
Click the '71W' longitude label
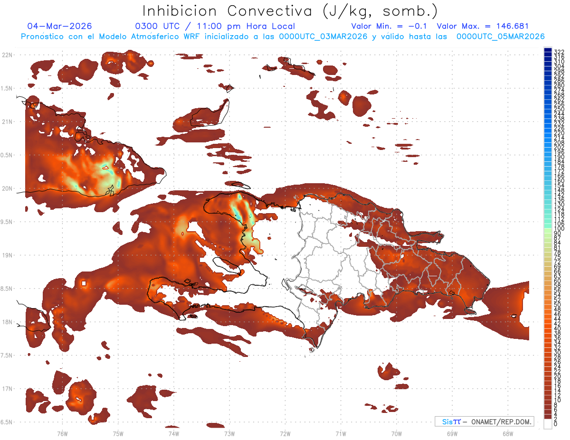click(341, 433)
